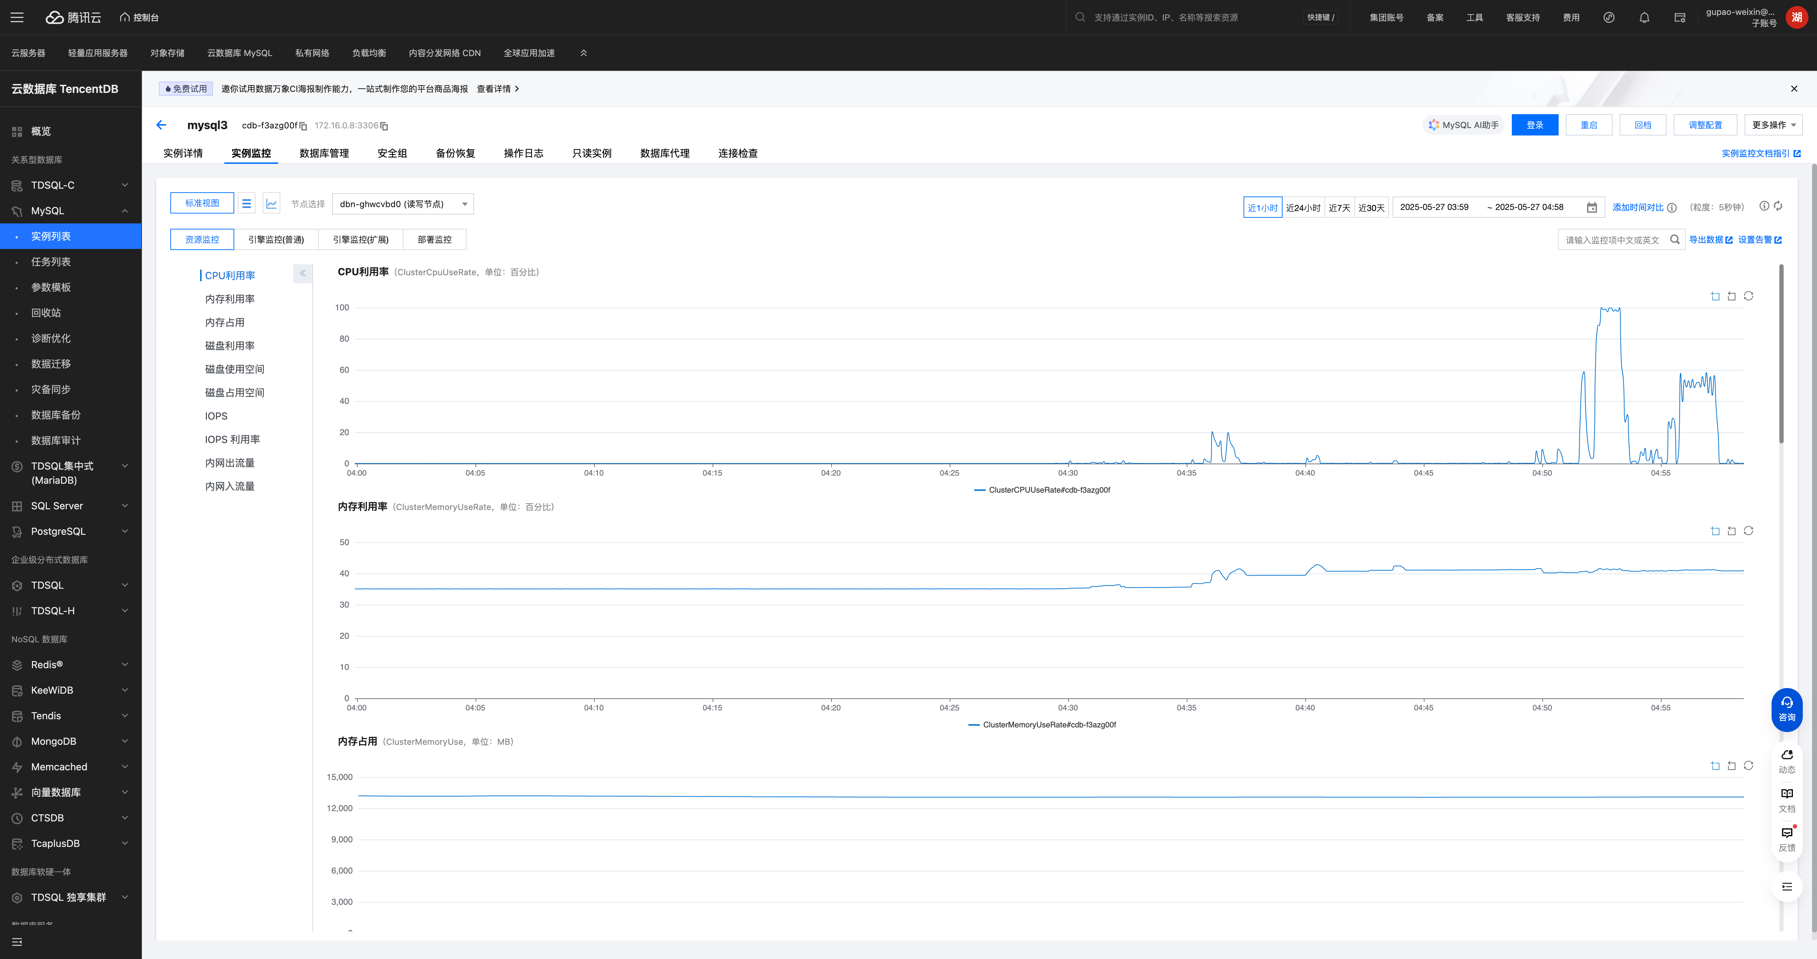Select the 近7天 time range
Viewport: 1817px width, 959px height.
coord(1339,208)
